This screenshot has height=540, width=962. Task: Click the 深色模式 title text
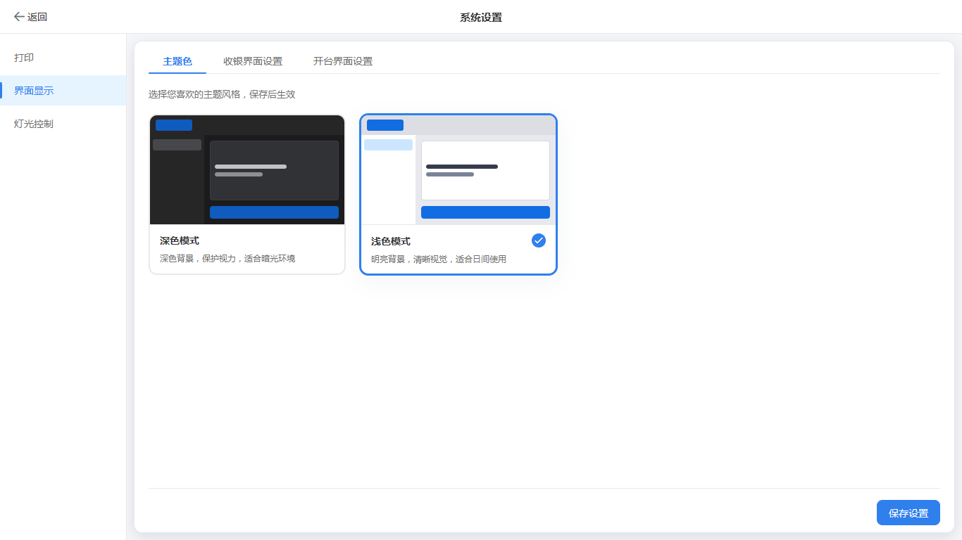point(180,241)
